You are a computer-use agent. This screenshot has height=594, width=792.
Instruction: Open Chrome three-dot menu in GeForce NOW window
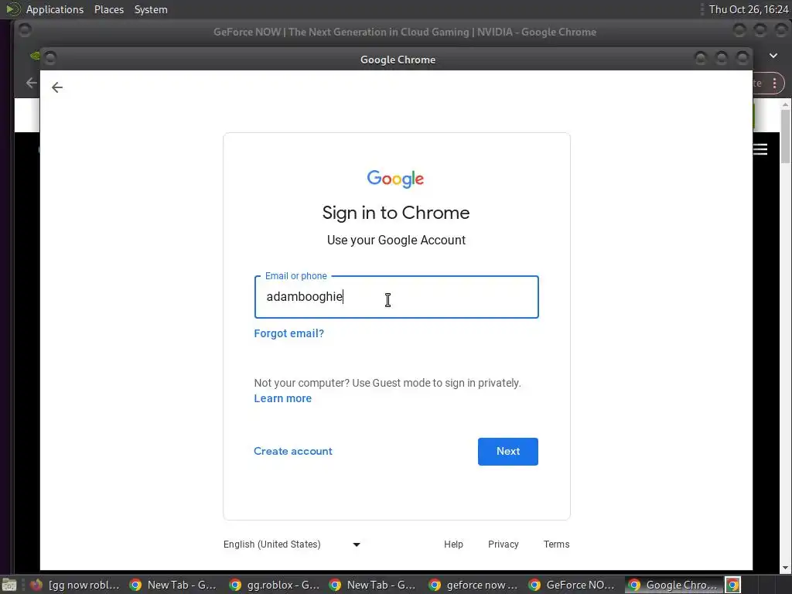click(x=774, y=84)
